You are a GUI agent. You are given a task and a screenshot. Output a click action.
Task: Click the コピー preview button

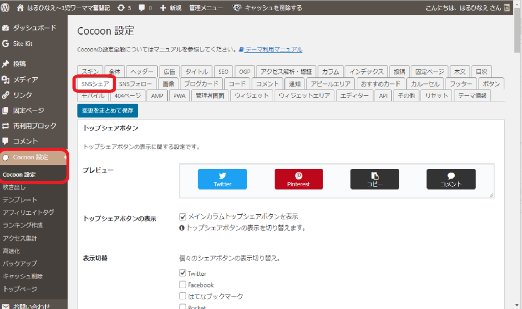tap(375, 179)
